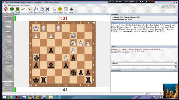Click the black queen on h5
The width and height of the screenshot is (179, 100).
tap(36, 57)
